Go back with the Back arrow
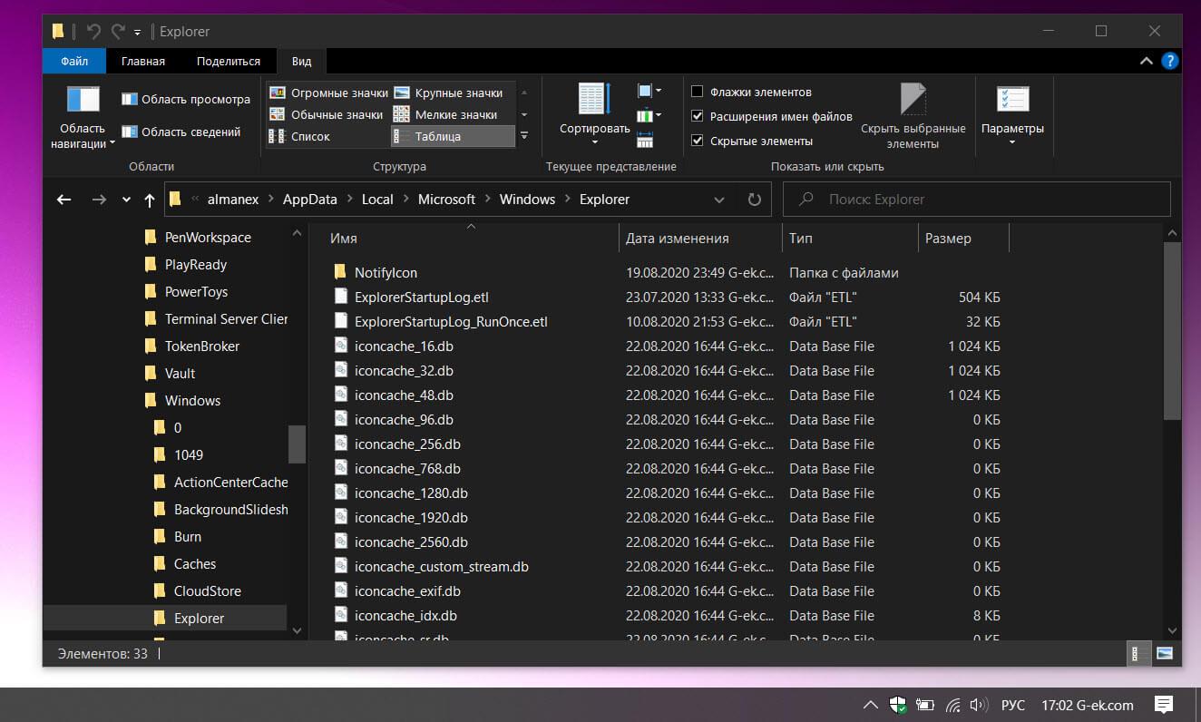The height and width of the screenshot is (722, 1201). [63, 200]
